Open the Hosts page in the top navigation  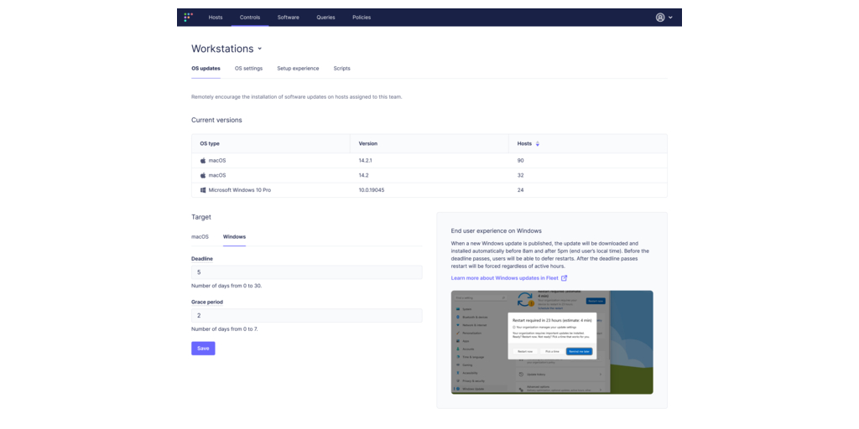pos(216,17)
